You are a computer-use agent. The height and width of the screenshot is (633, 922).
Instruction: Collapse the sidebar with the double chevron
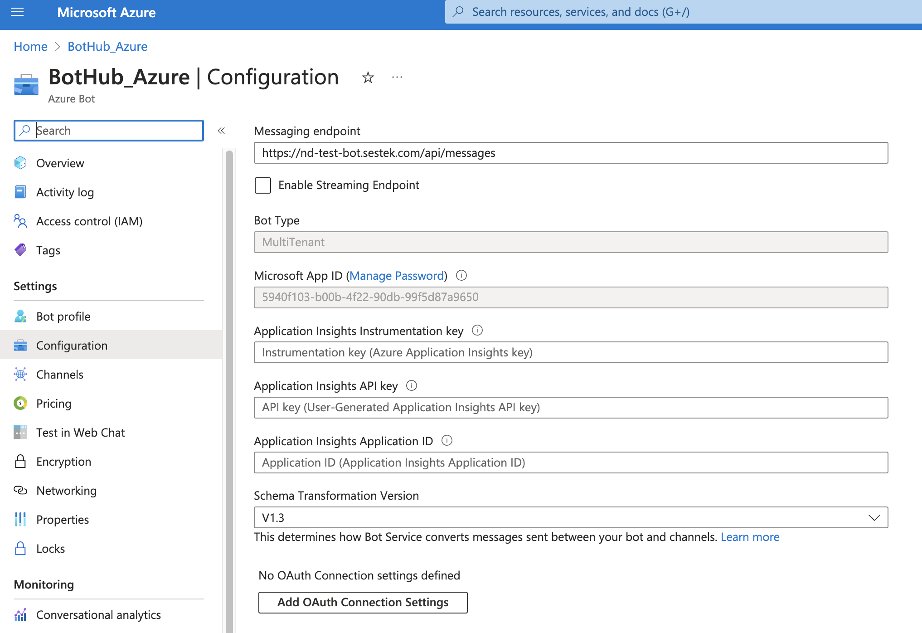(x=221, y=131)
